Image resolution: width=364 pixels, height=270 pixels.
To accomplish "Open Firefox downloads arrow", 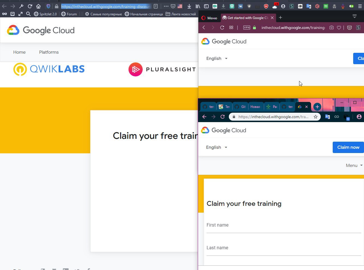I will tap(189, 6).
